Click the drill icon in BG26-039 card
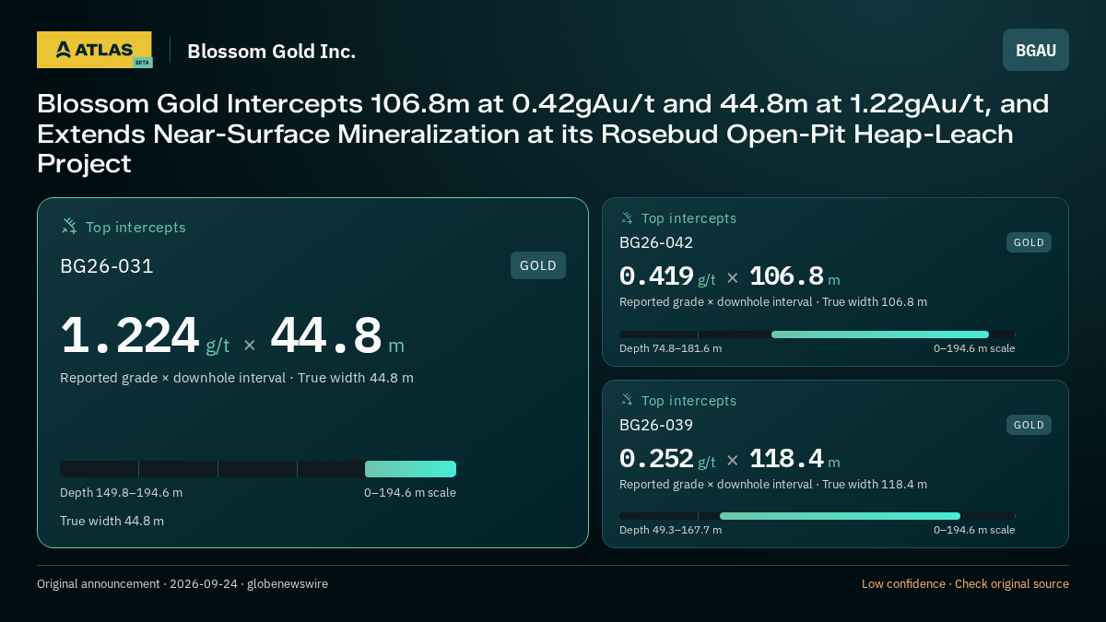1106x622 pixels. pos(627,400)
